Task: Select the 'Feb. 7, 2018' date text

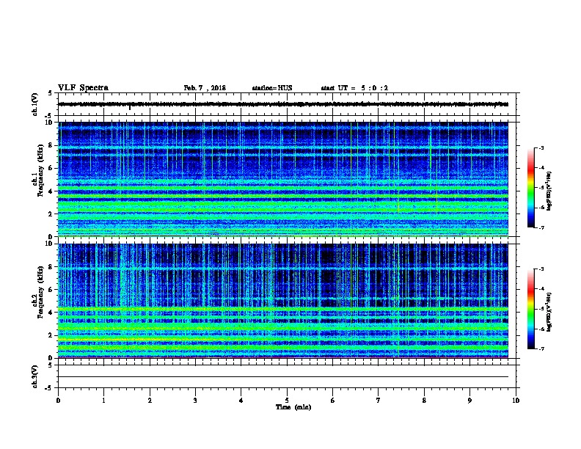Action: pyautogui.click(x=205, y=88)
